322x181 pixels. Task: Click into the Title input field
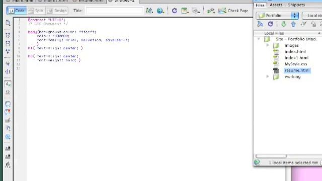click(114, 11)
